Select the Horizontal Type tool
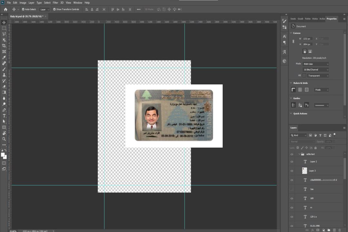Image resolution: width=348 pixels, height=232 pixels. (4, 116)
